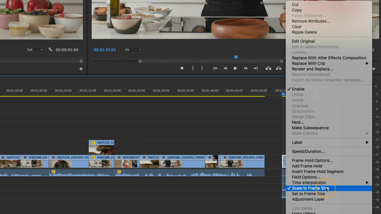The image size is (381, 214).
Task: Click the Go to Out point icon
Action: pos(256,68)
